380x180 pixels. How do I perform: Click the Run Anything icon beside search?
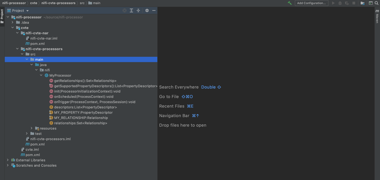pyautogui.click(x=371, y=3)
